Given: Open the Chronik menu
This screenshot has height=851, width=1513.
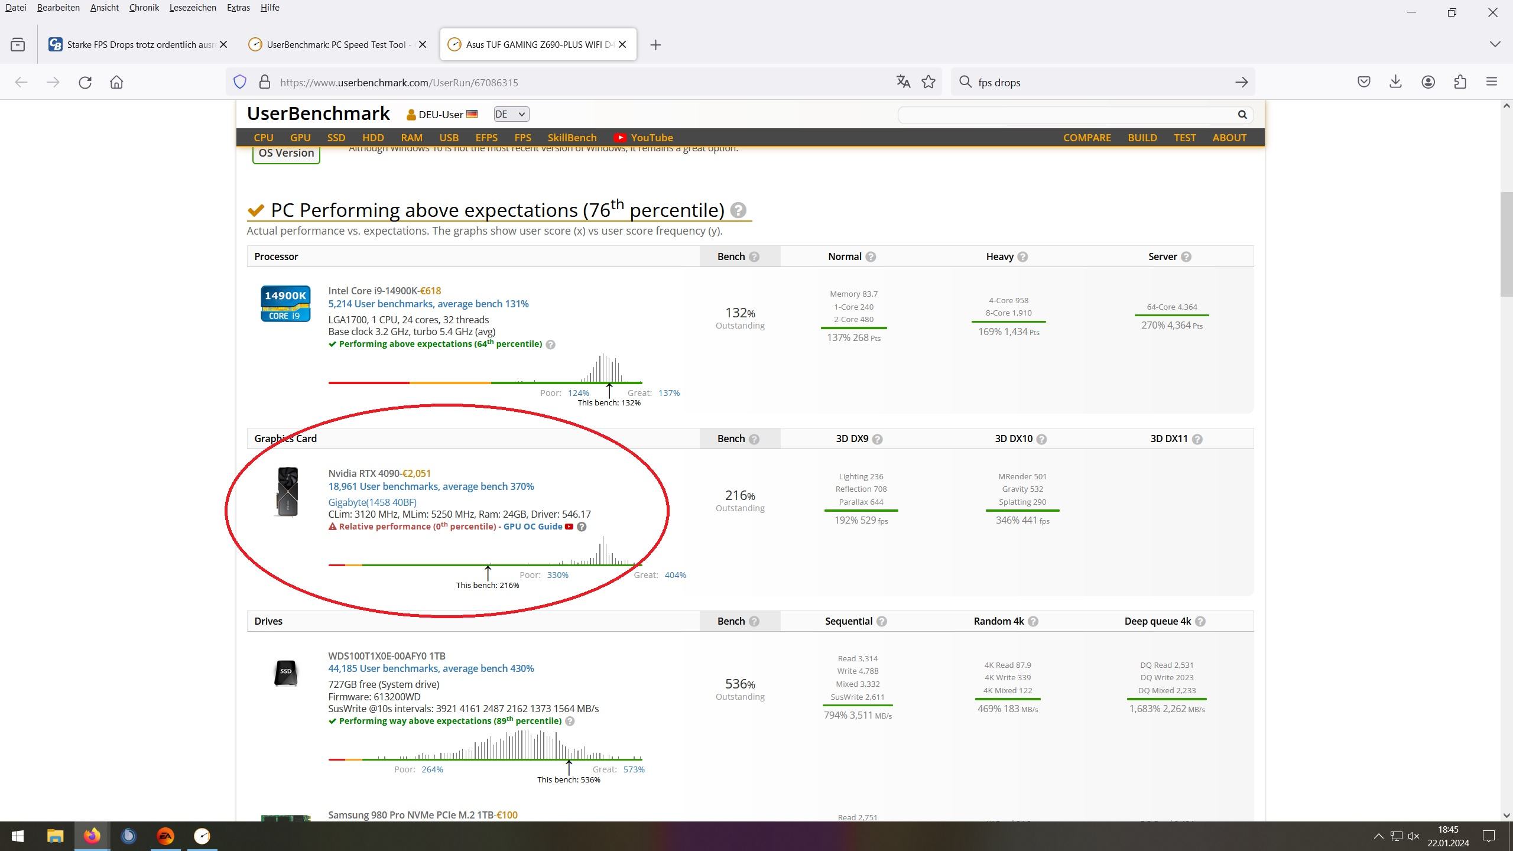Looking at the screenshot, I should coord(144,8).
